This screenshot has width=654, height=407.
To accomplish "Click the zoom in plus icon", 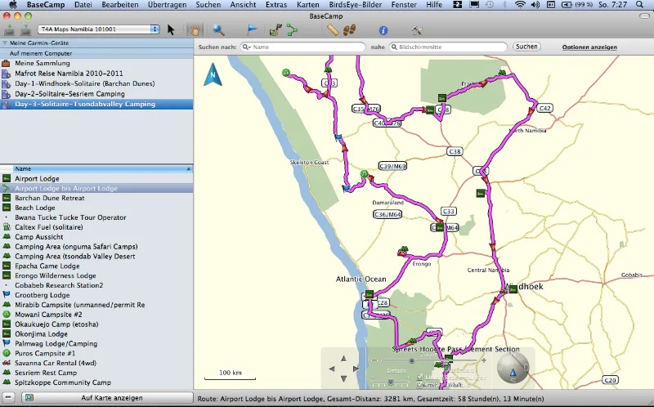I will [484, 360].
